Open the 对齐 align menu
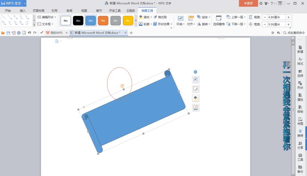 (x=191, y=21)
